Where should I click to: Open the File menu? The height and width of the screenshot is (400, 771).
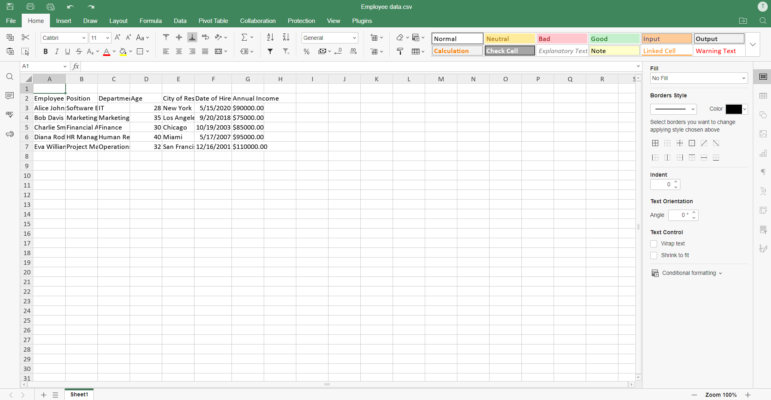(x=11, y=21)
